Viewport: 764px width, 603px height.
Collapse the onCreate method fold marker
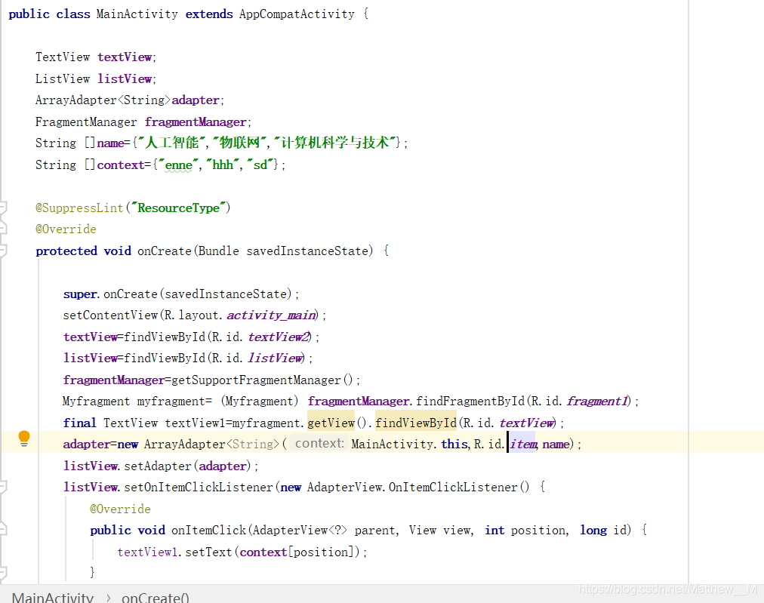click(3, 251)
